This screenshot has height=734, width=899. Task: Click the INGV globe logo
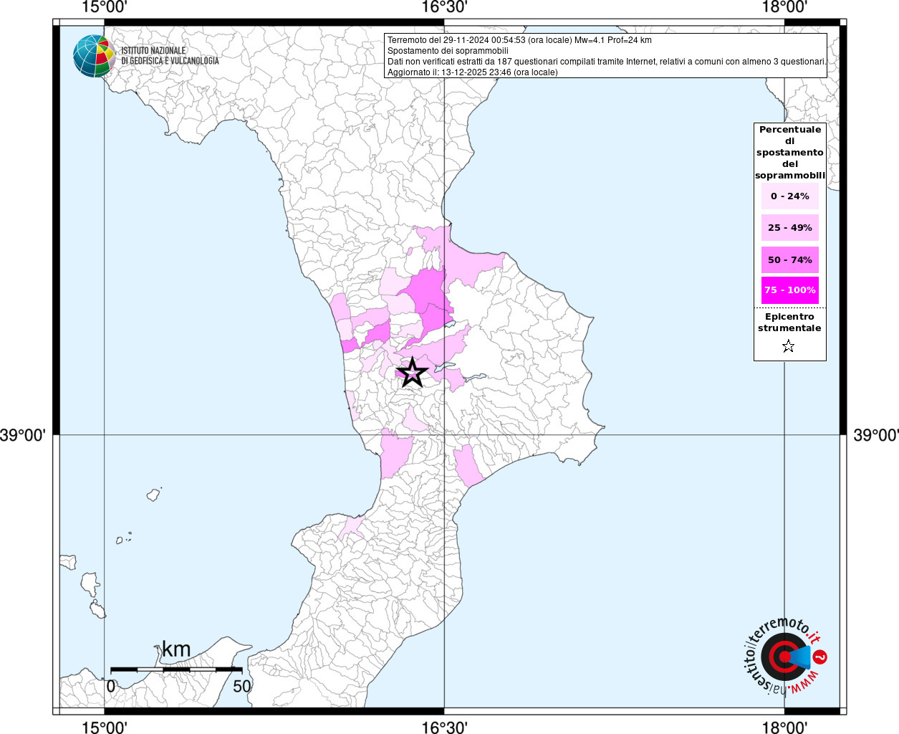[x=95, y=56]
